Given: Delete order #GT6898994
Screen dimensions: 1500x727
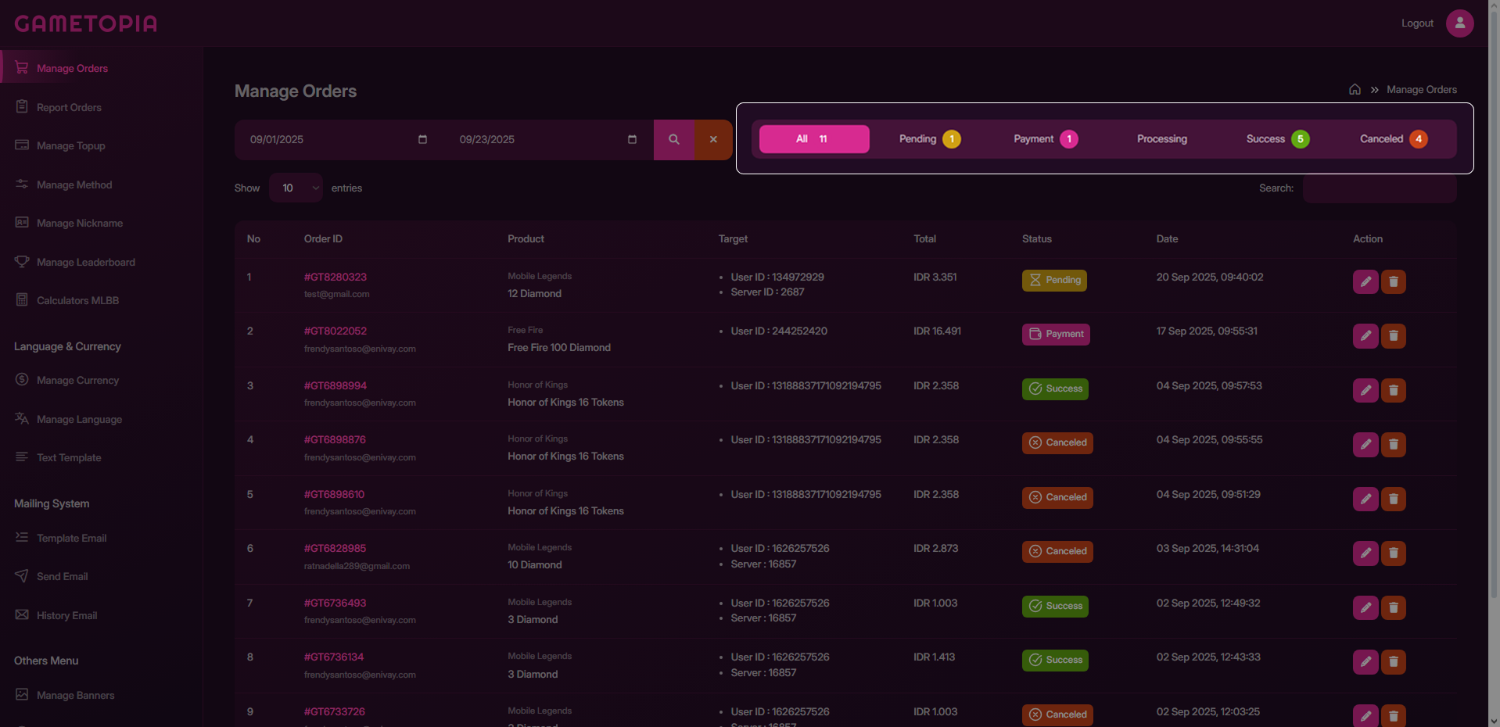Looking at the screenshot, I should pos(1394,390).
